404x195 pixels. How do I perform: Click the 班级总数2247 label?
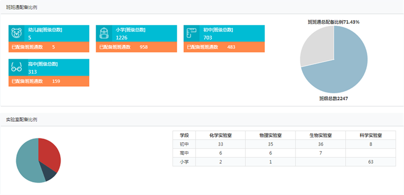334,99
